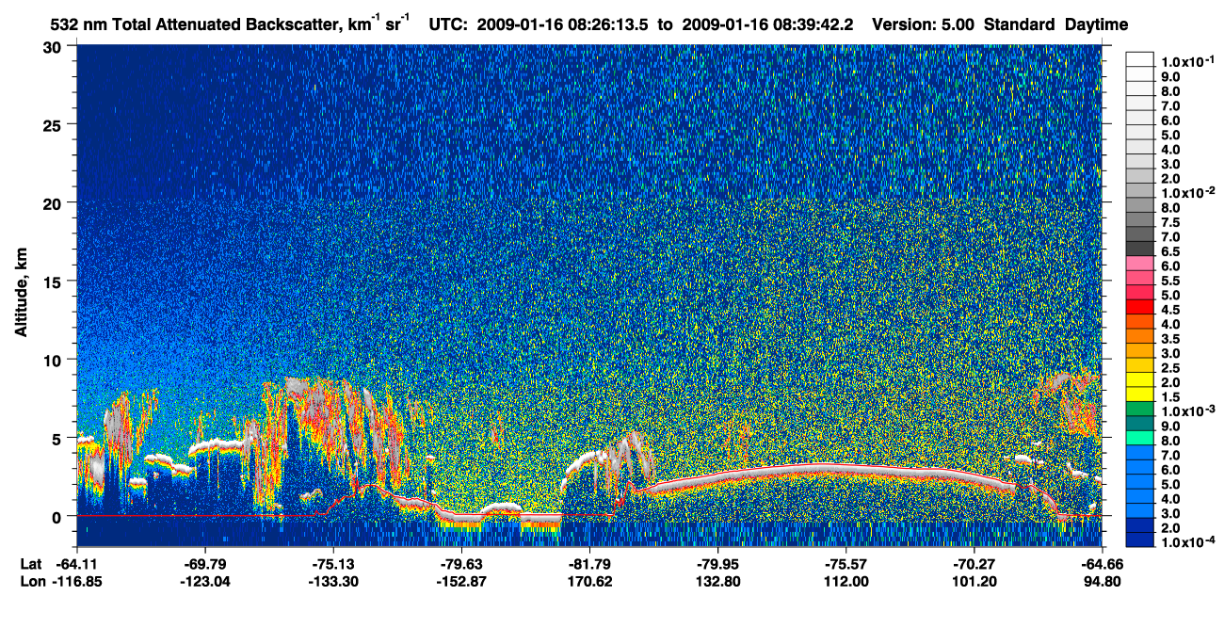Click the 20 km altitude tick label
The image size is (1224, 628).
coord(55,203)
